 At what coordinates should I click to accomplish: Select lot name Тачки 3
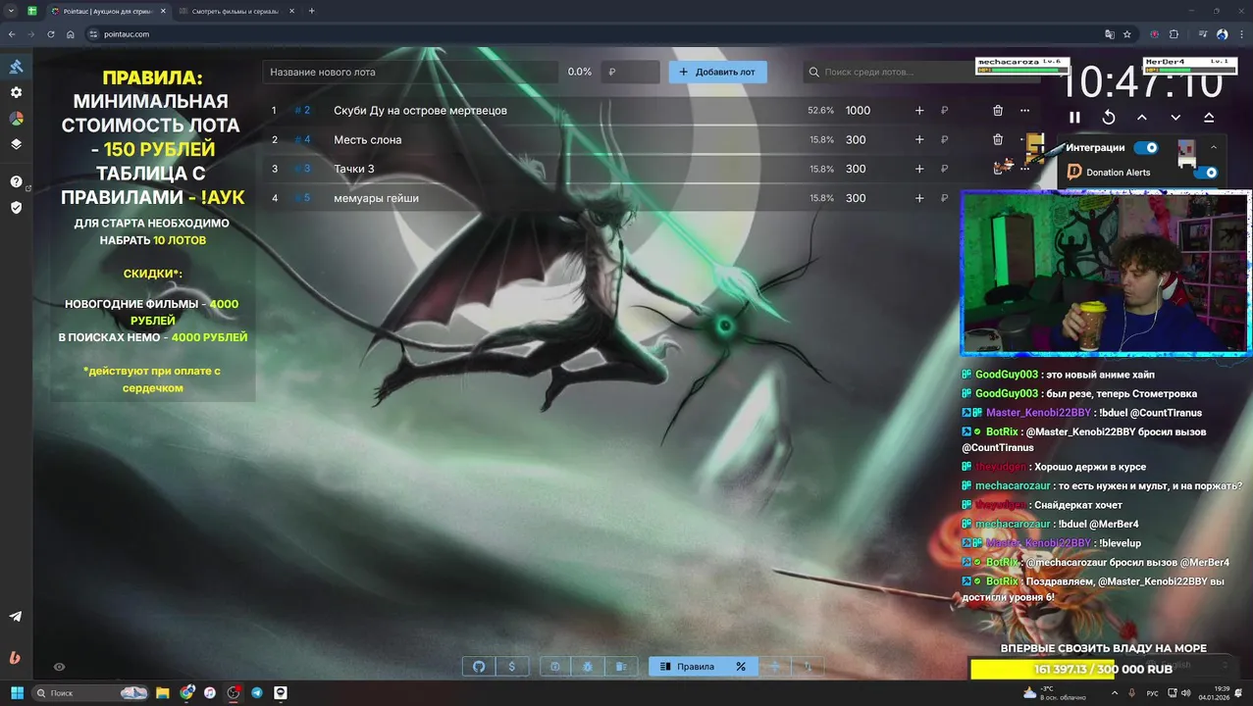(354, 169)
